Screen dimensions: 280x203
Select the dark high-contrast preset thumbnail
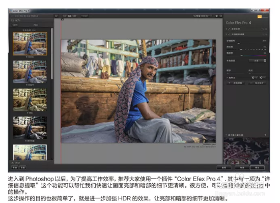pos(30,128)
